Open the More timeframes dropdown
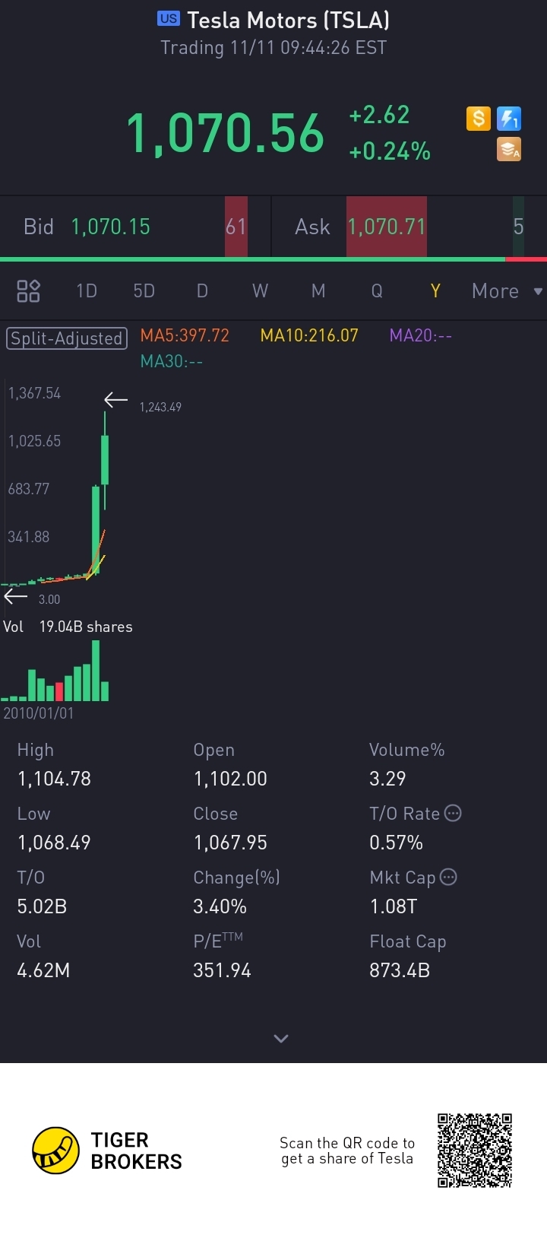The height and width of the screenshot is (1238, 547). [506, 290]
